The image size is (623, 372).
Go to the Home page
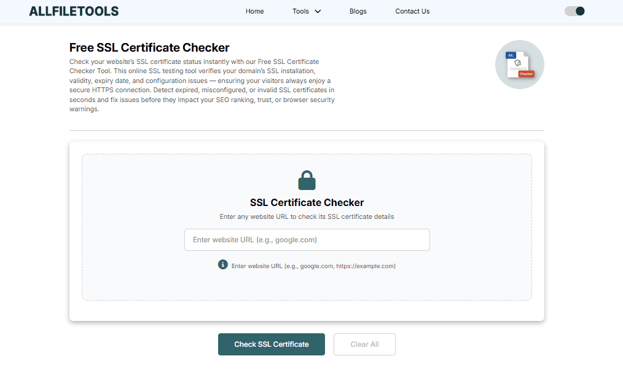tap(254, 11)
